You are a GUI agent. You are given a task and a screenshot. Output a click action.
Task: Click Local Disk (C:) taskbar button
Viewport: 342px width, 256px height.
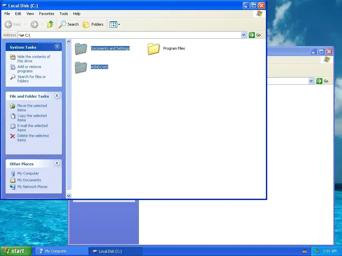point(116,251)
